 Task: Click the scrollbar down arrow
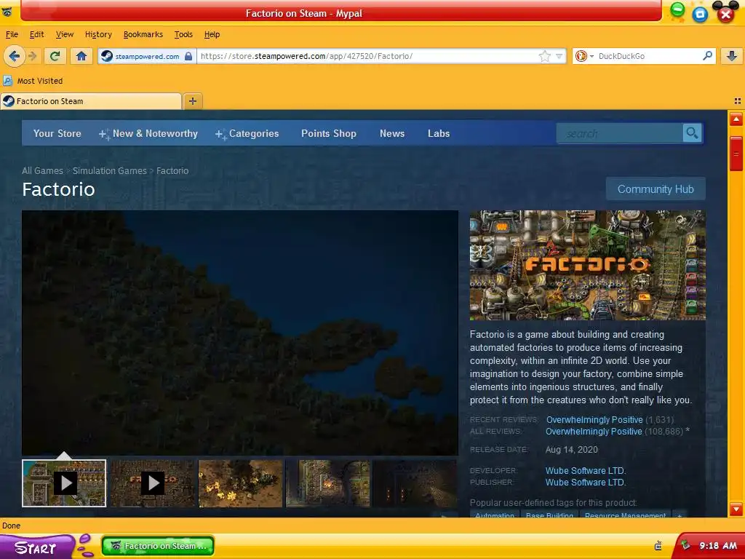pos(736,509)
